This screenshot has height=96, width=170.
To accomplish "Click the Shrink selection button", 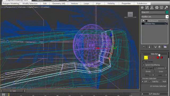I will (148, 71).
